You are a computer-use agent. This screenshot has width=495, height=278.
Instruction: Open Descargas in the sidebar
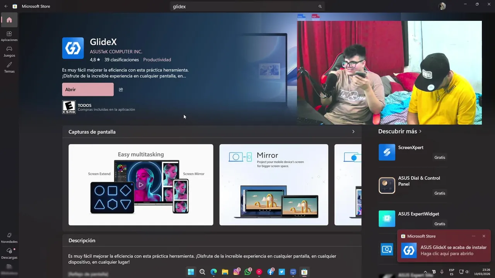coord(9,253)
